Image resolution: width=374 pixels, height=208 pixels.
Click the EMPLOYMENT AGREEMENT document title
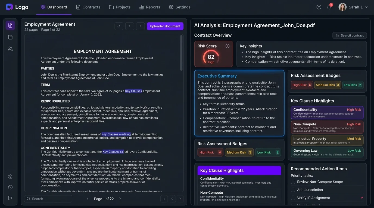click(x=103, y=51)
